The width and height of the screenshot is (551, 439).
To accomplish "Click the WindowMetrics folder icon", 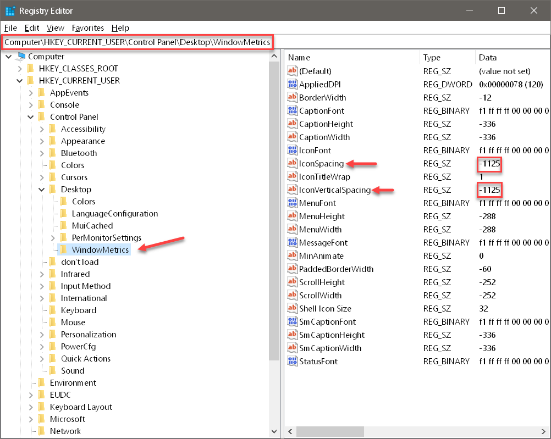I will click(x=63, y=249).
